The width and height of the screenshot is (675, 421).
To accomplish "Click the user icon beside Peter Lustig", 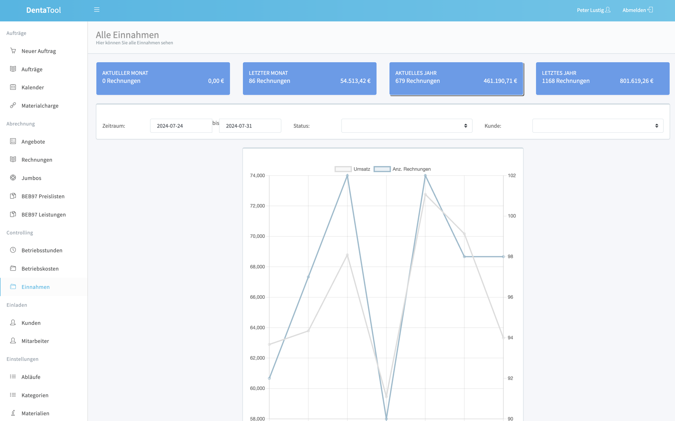I will 608,10.
